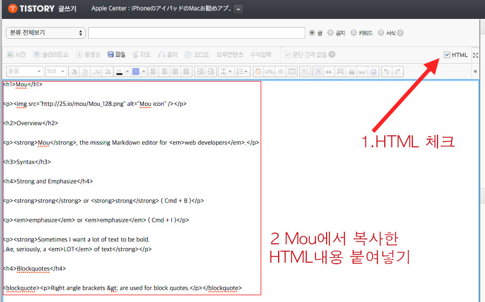
Task: Click the 음악 music button
Action: (x=168, y=54)
